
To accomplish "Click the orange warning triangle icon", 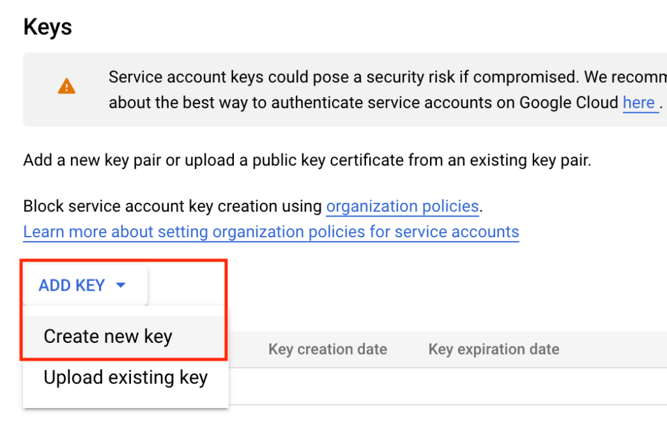I will [x=66, y=86].
